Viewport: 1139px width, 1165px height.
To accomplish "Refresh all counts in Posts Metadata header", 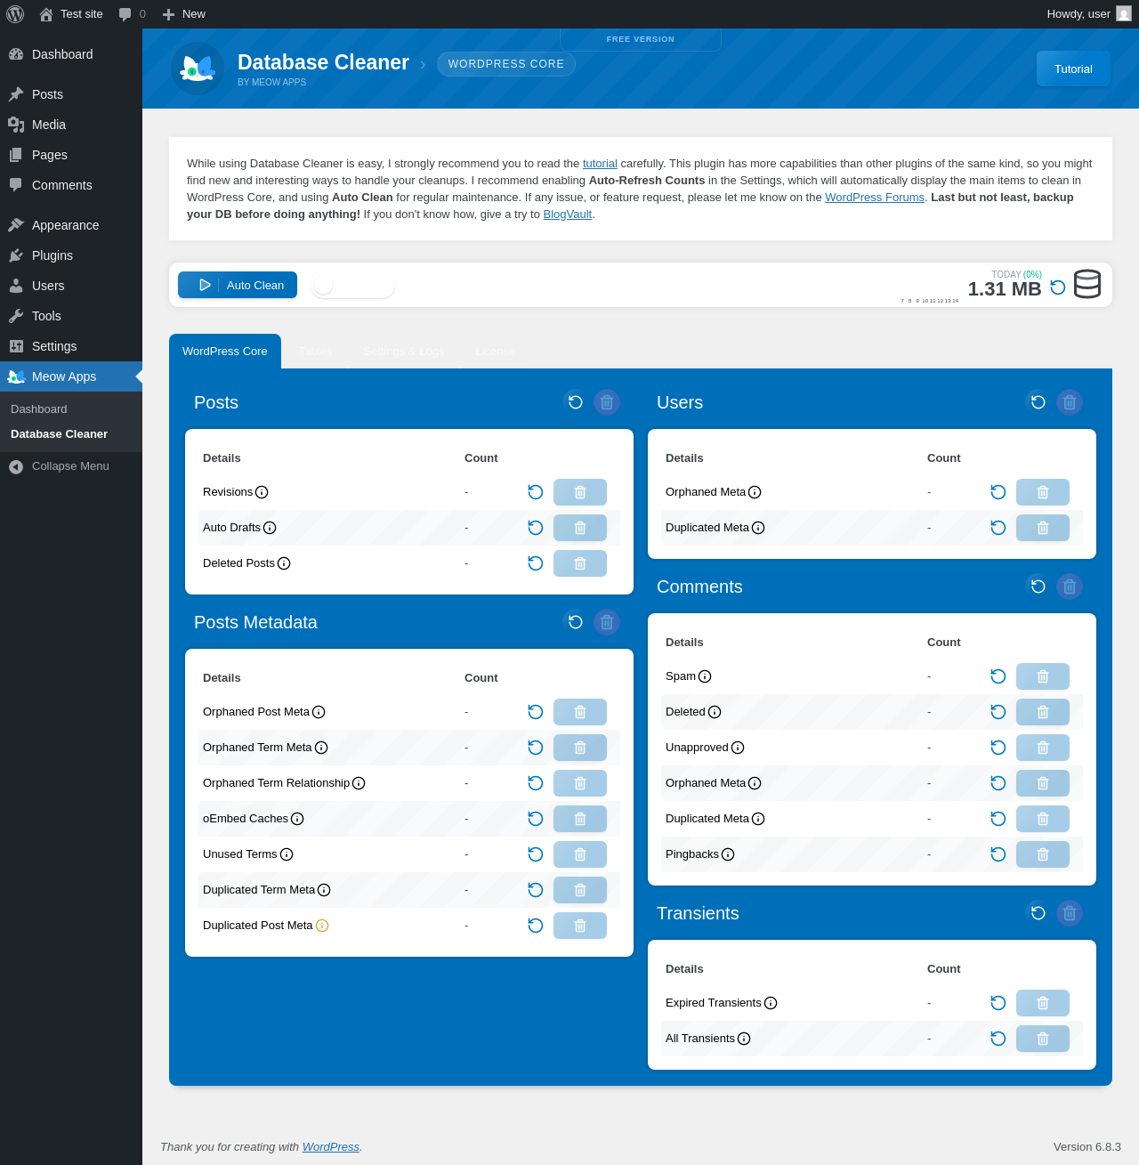I will 576,622.
